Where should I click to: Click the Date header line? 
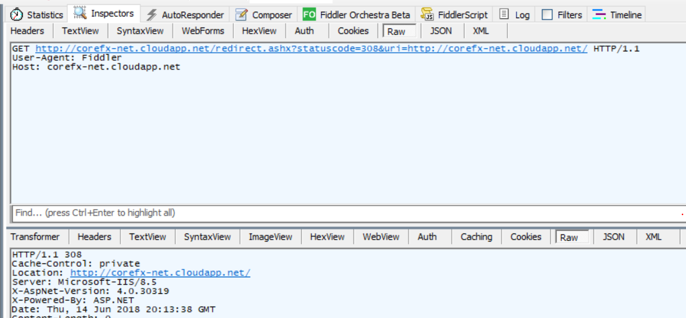[x=114, y=309]
